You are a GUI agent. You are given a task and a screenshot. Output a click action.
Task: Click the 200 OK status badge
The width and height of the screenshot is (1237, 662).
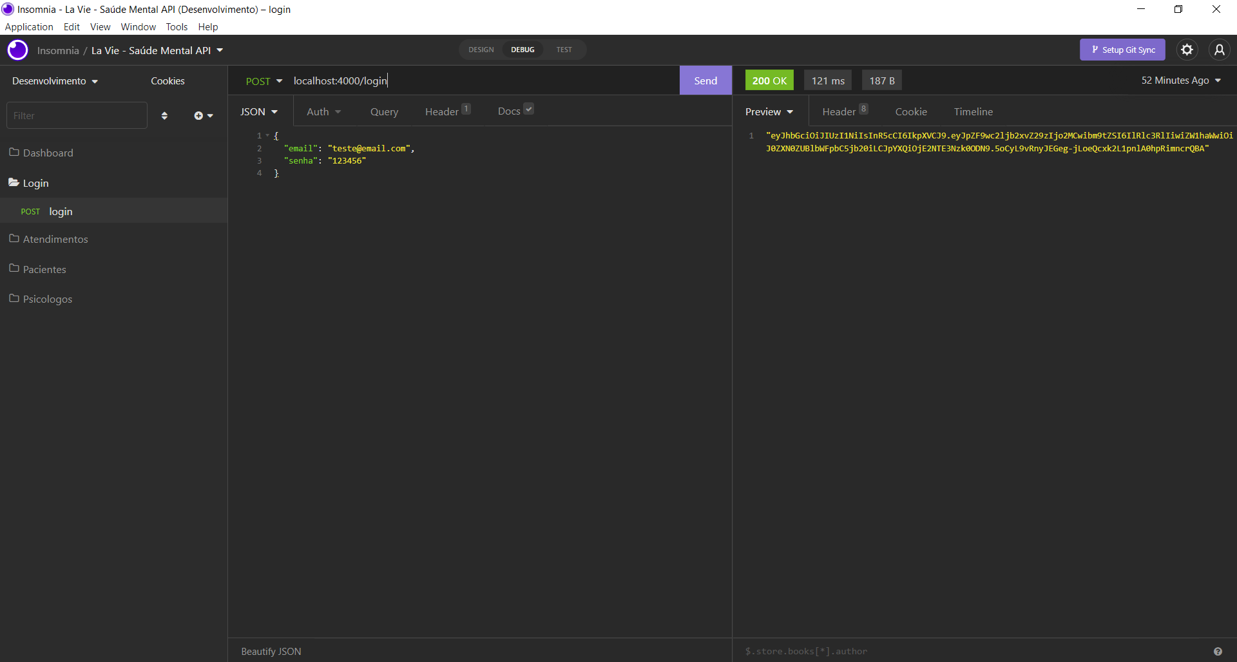(x=769, y=80)
